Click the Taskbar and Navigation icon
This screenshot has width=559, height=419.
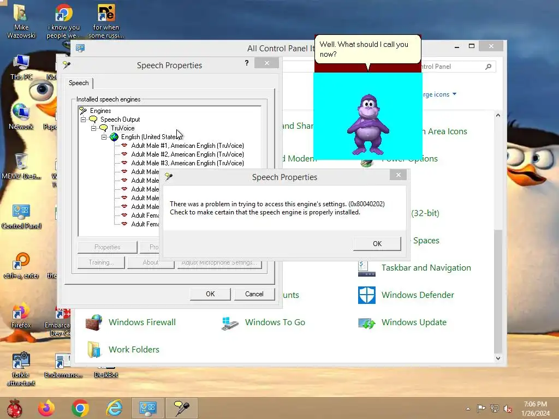pos(367,269)
